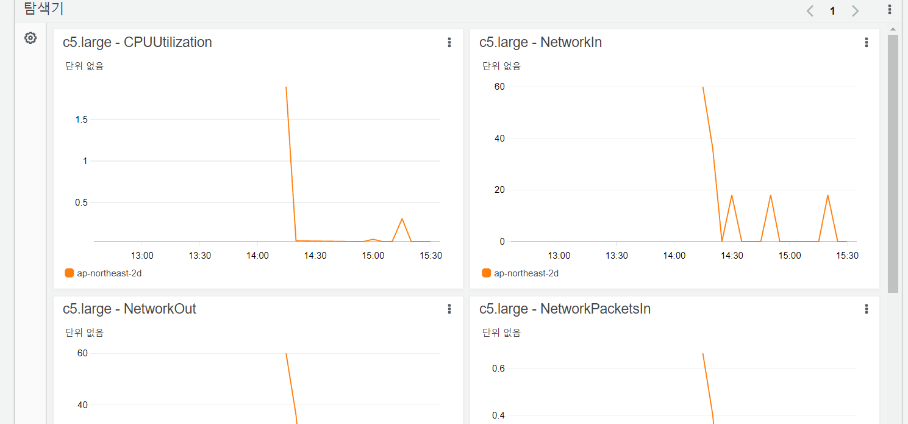908x424 pixels.
Task: Open the 탐색기 panel's more options menu
Action: pos(889,10)
